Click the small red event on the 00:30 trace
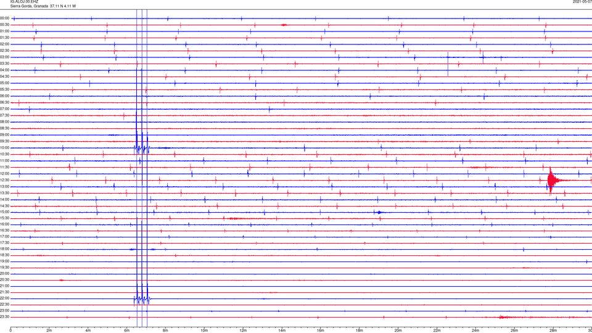Screen dimensions: 592x333 tap(284, 25)
